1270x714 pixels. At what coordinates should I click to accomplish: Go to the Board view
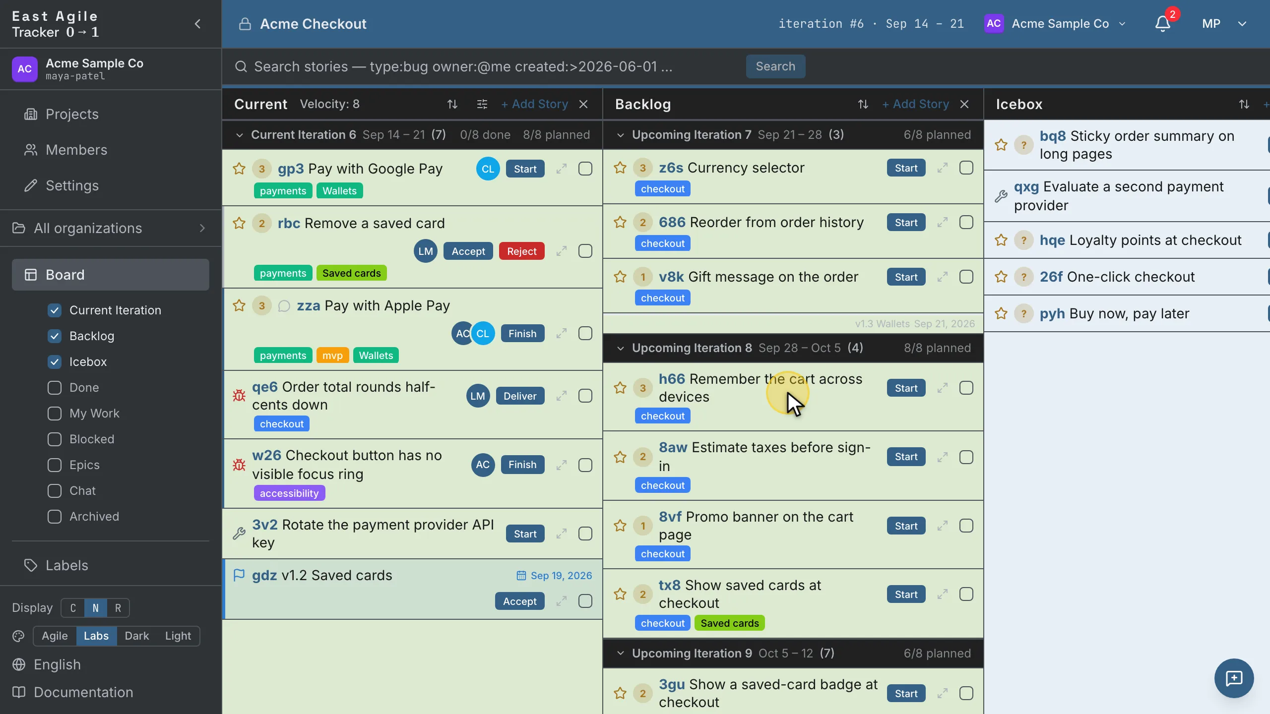point(110,275)
